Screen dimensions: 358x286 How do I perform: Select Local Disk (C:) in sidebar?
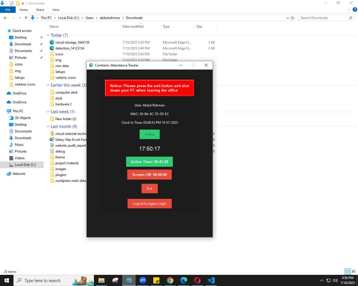(x=22, y=165)
